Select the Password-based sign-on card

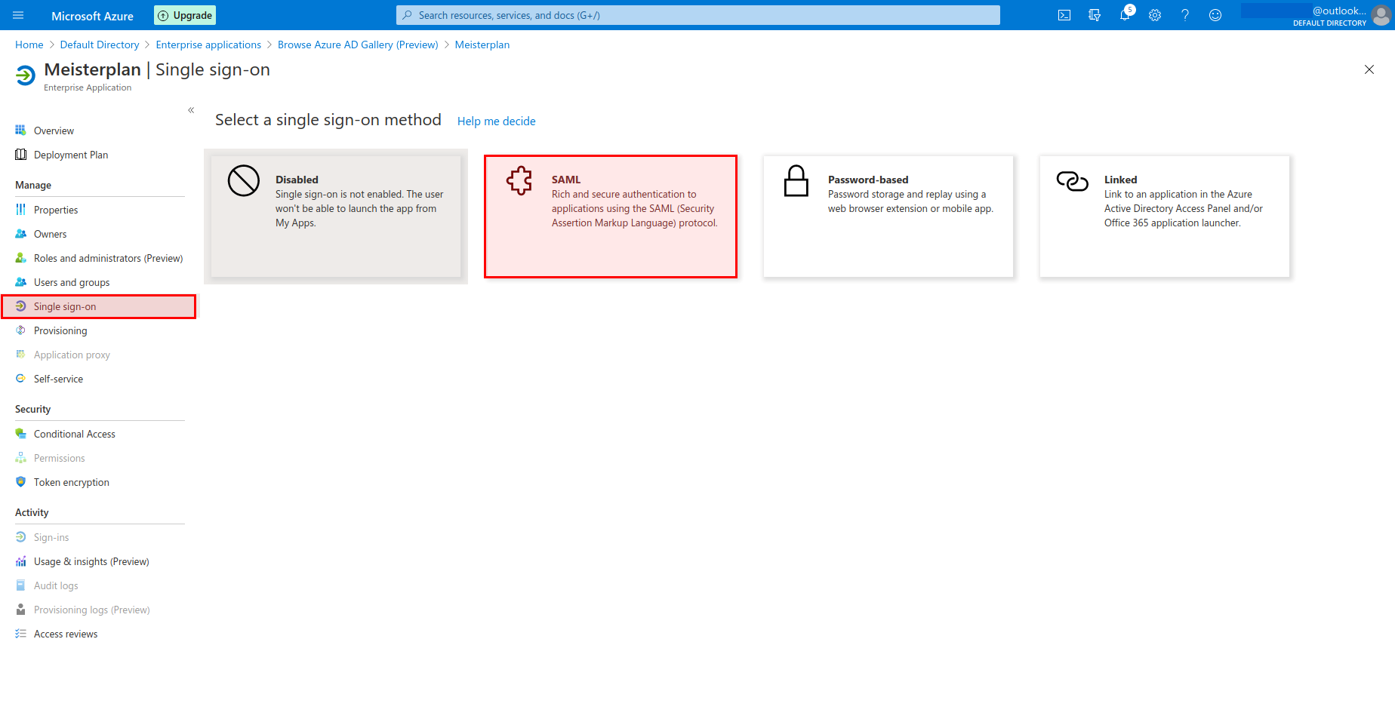[x=888, y=217]
